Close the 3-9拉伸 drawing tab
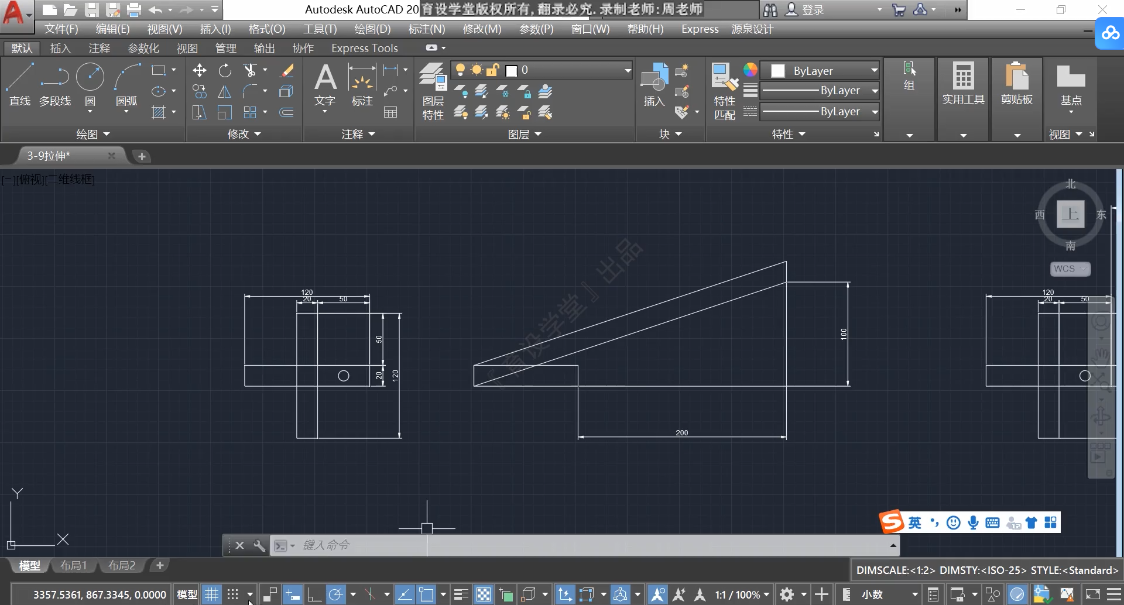The image size is (1124, 605). (x=111, y=156)
